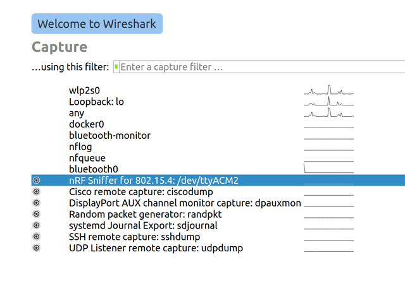The image size is (405, 286).
Task: Select SSH remote capture: sshdump
Action: (x=135, y=237)
